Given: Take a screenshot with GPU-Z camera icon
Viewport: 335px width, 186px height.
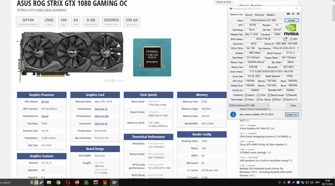Looking at the screenshot, I should (288, 14).
